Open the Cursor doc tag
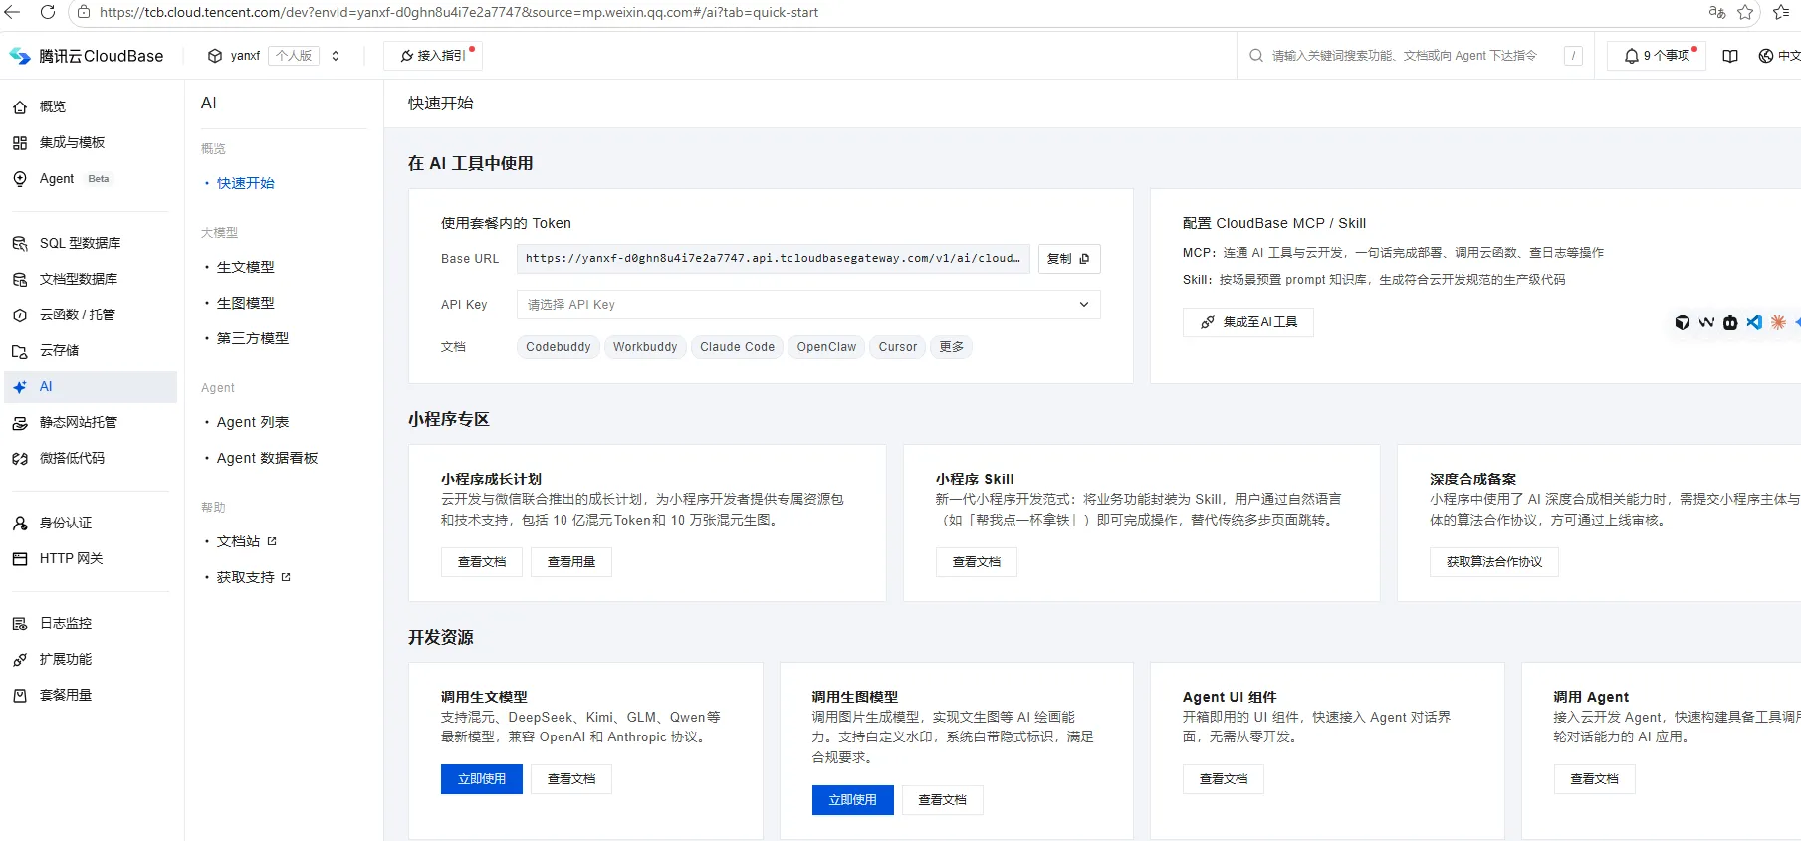The height and width of the screenshot is (841, 1801). (x=898, y=347)
